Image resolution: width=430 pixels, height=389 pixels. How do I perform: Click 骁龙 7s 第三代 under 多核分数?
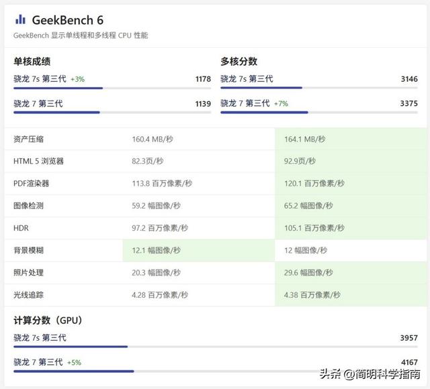[x=247, y=79]
